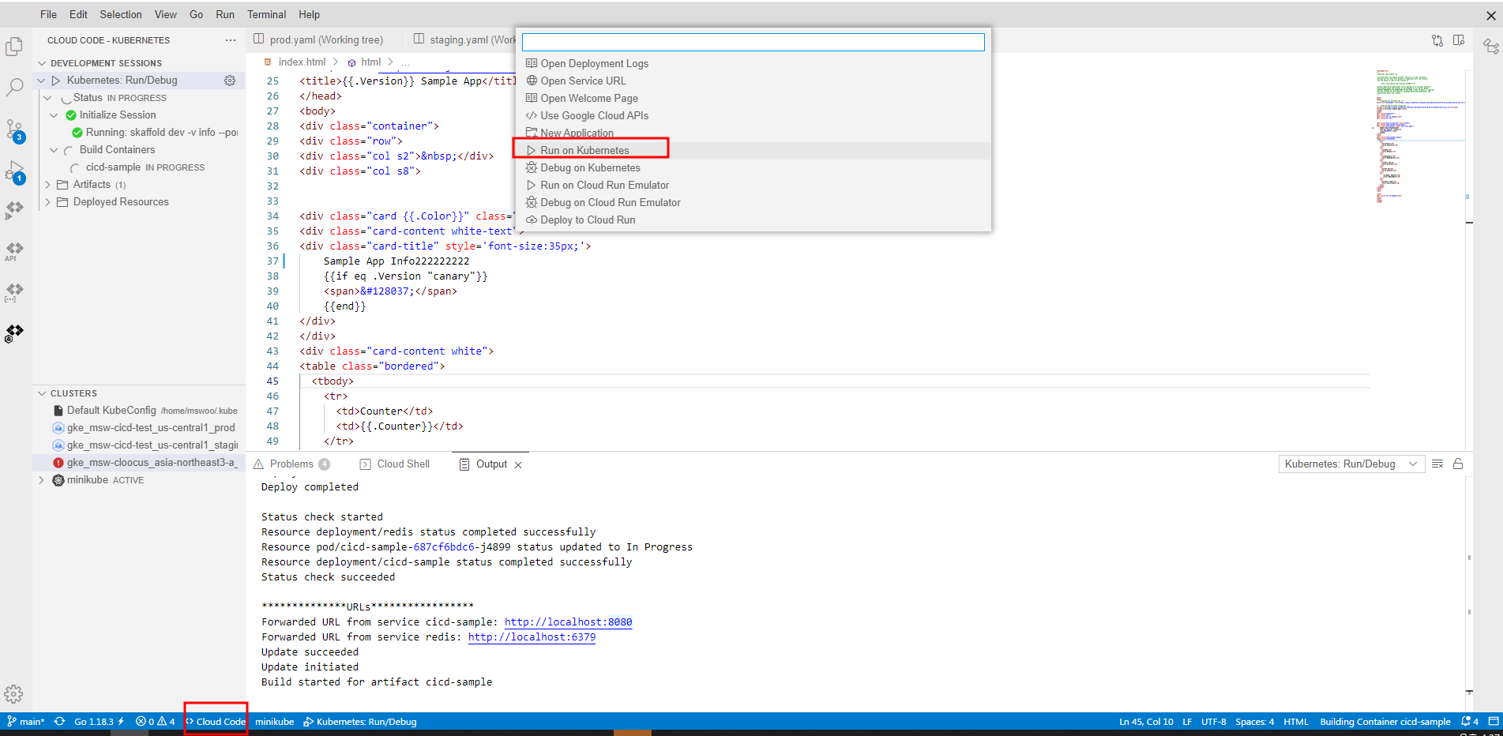
Task: Open the Terminal menu
Action: tap(266, 14)
